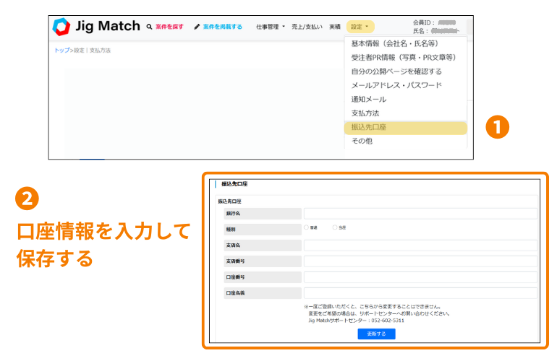Click the トップ breadcrumb link

tap(61, 51)
